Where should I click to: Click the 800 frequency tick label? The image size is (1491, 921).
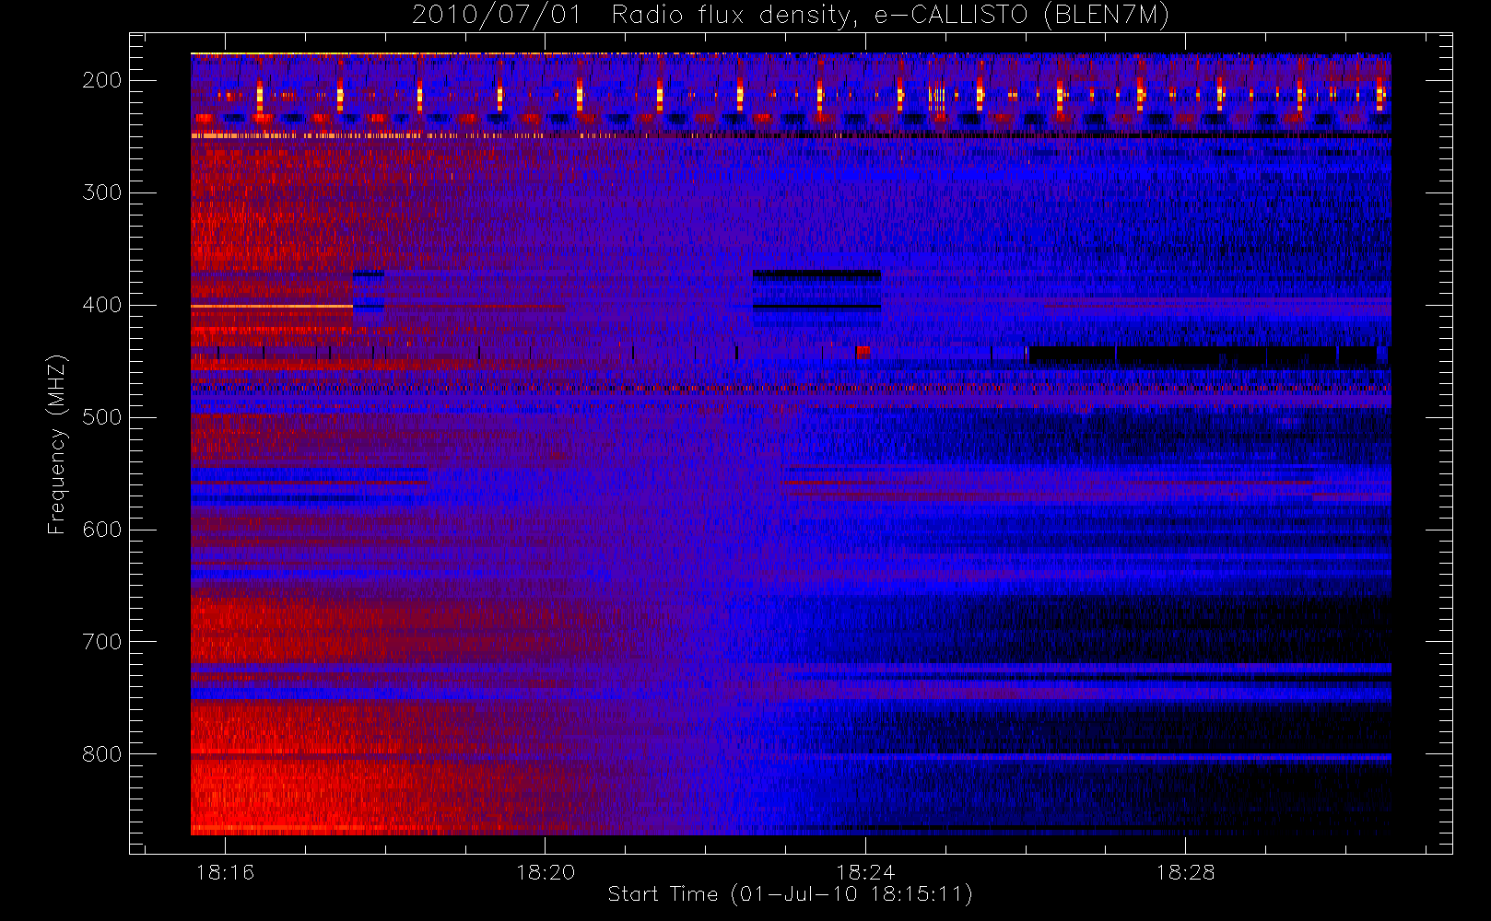tap(102, 754)
